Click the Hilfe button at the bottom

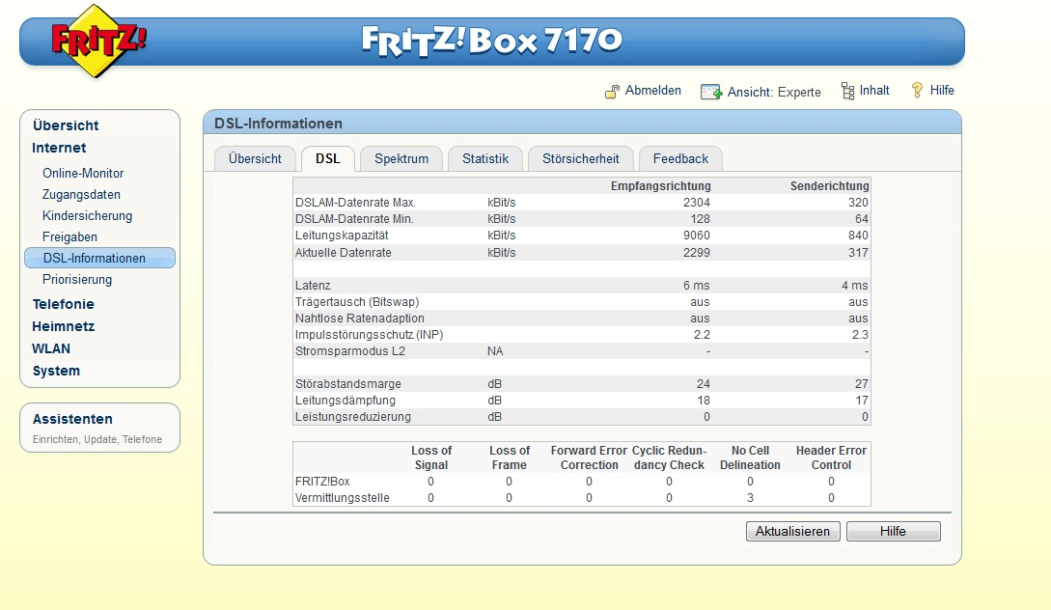tap(893, 532)
